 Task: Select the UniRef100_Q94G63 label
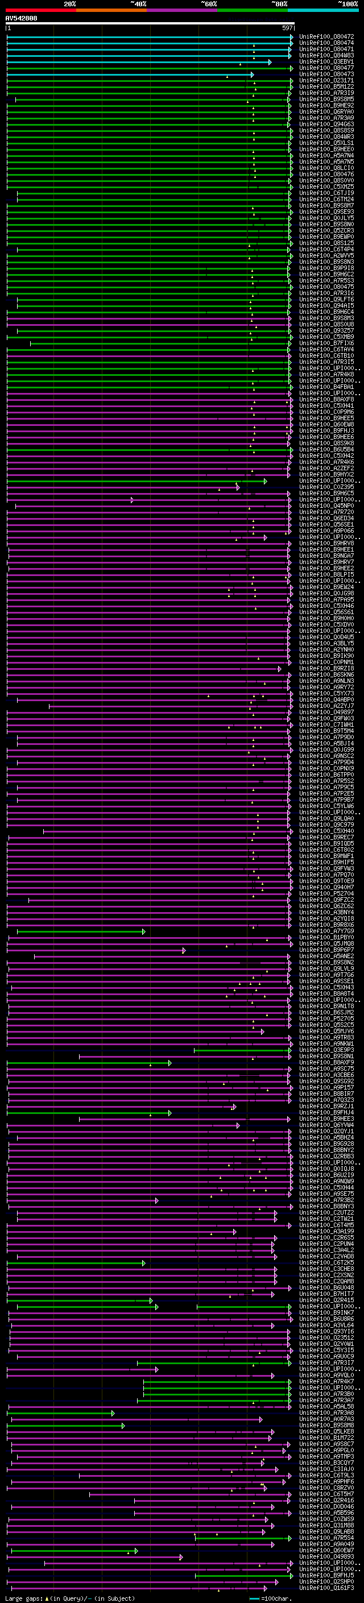coord(326,124)
